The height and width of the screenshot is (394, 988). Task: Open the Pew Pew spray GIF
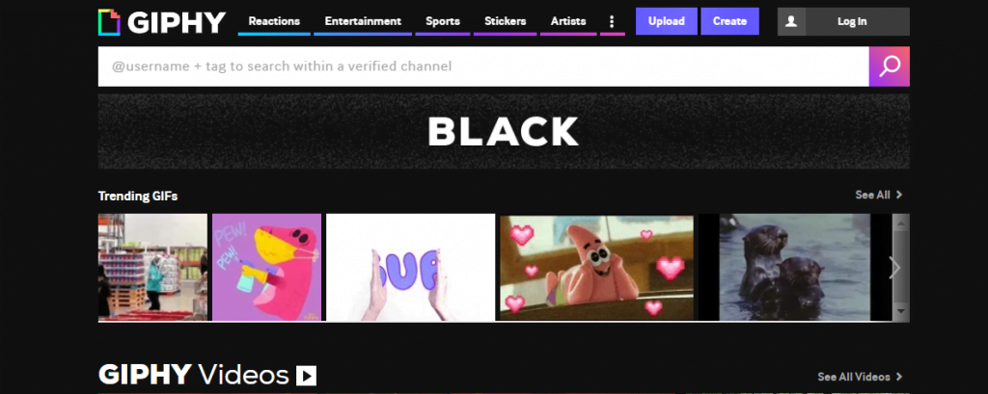pyautogui.click(x=266, y=268)
